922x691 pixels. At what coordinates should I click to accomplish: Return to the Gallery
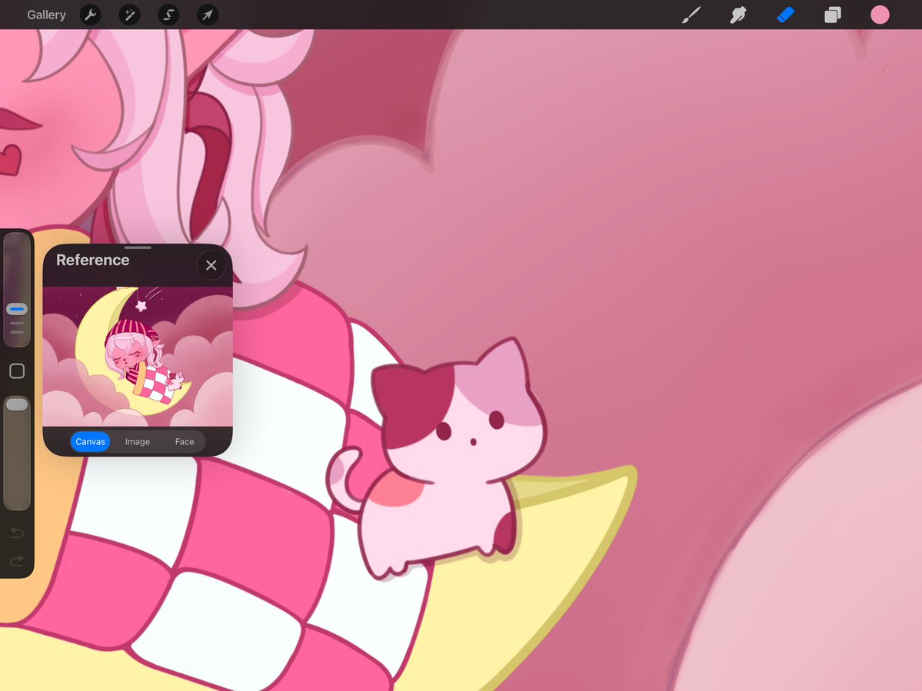coord(46,15)
